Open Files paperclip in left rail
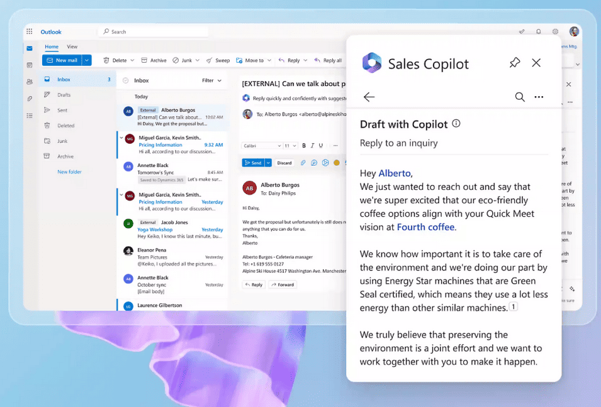This screenshot has height=407, width=601. (x=30, y=99)
